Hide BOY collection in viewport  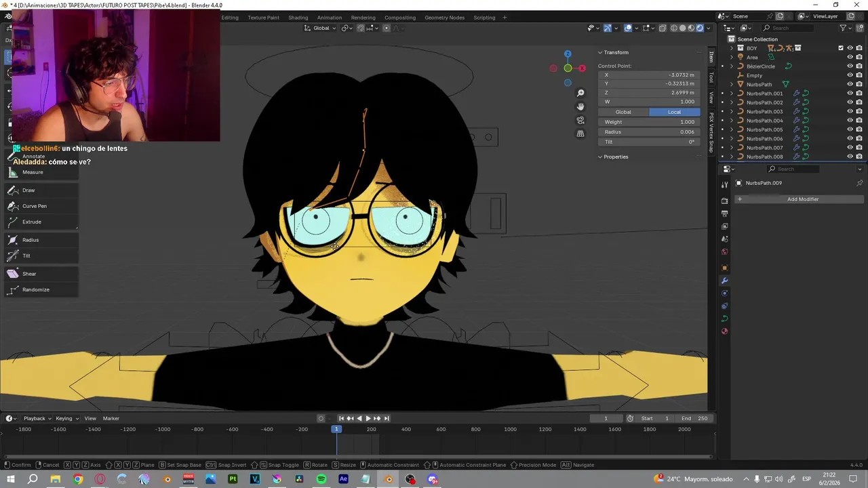point(850,48)
